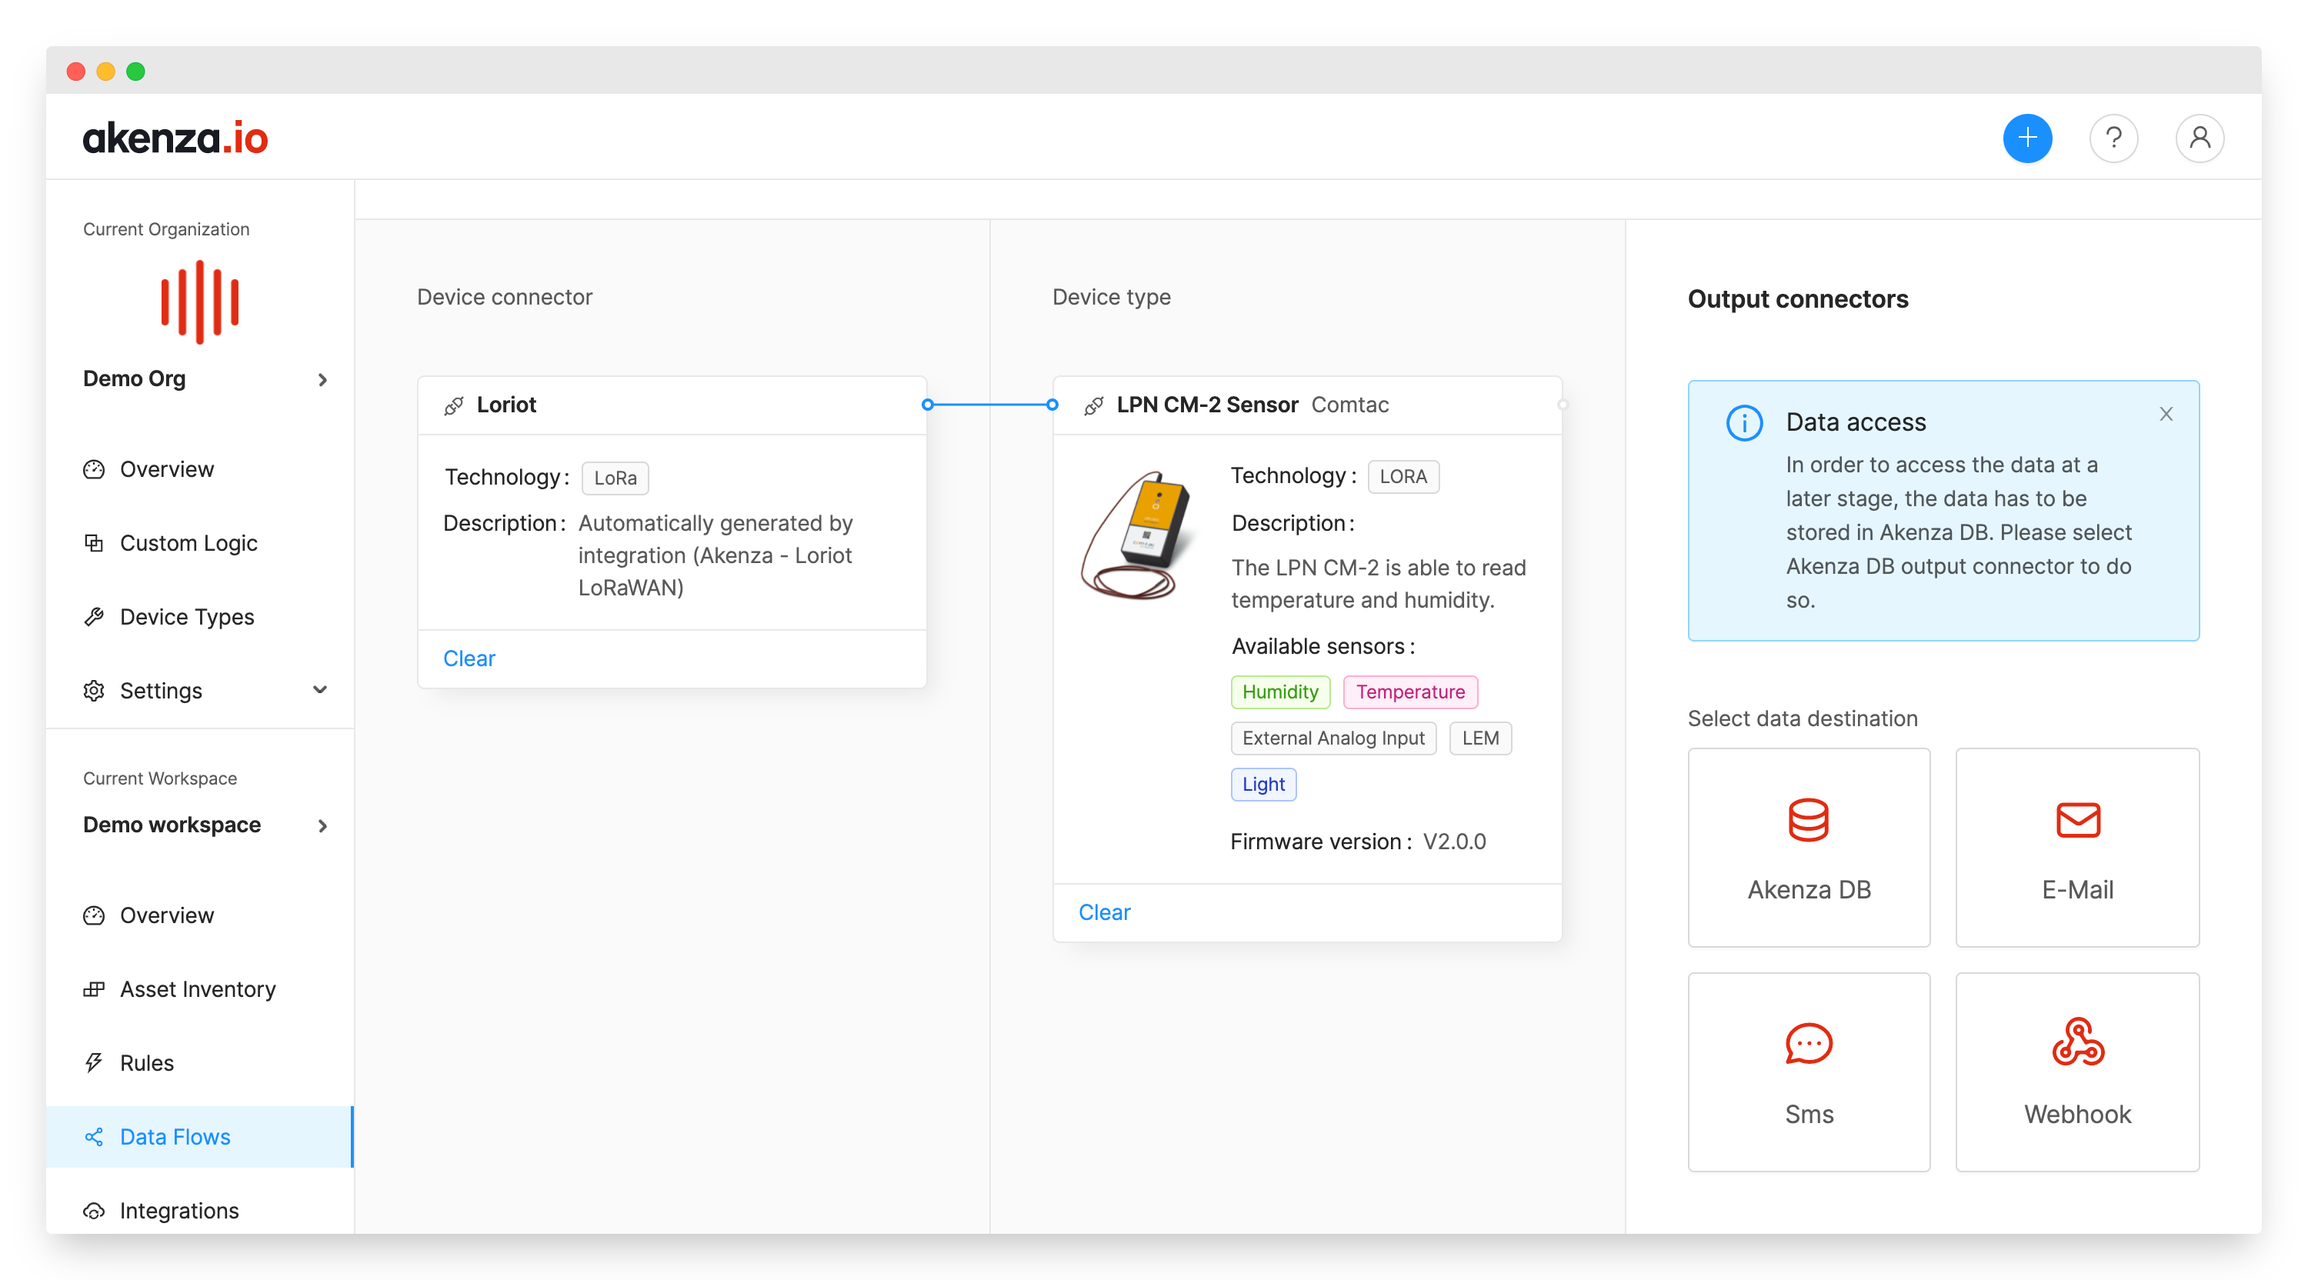The image size is (2308, 1280).
Task: Click the Webhook icon
Action: click(2077, 1041)
